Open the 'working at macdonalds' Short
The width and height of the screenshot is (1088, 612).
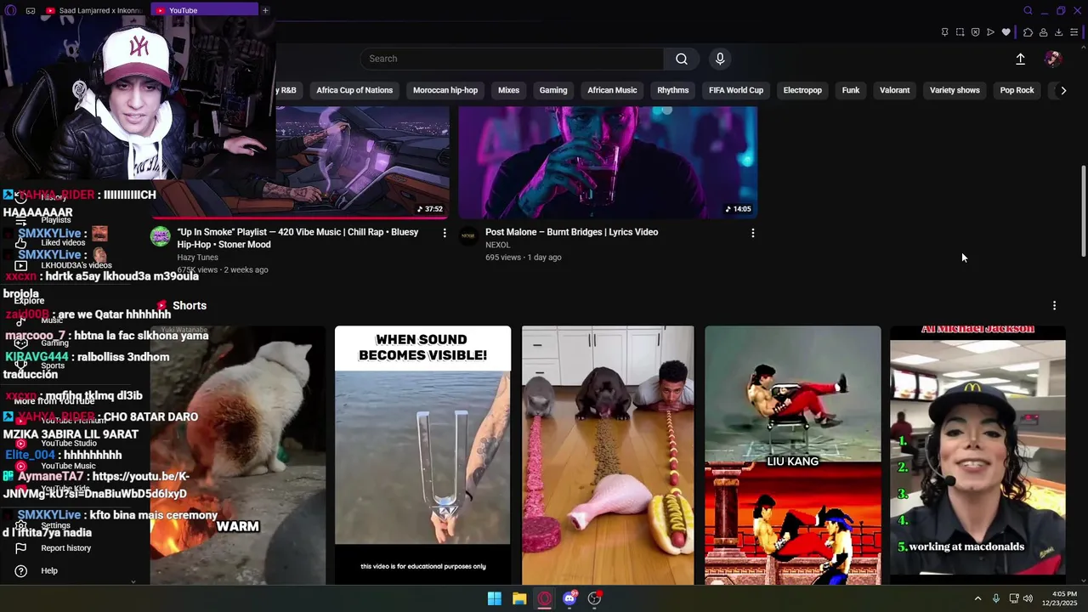977,455
